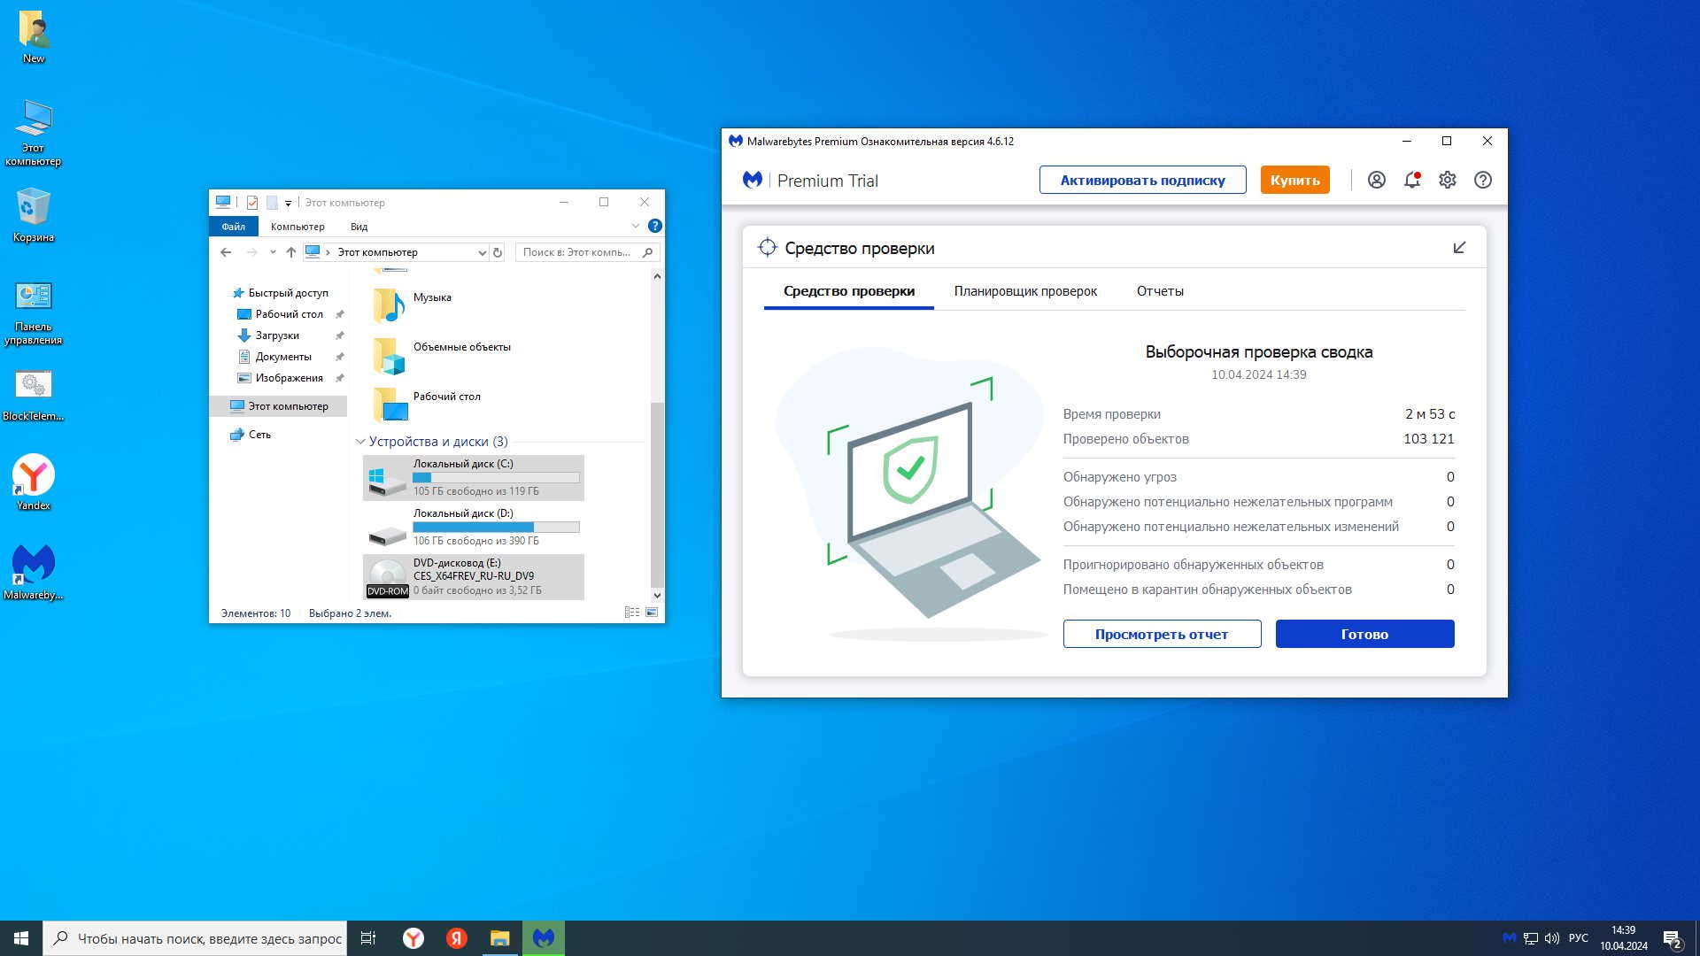Refresh the Explorer address bar

coord(498,253)
